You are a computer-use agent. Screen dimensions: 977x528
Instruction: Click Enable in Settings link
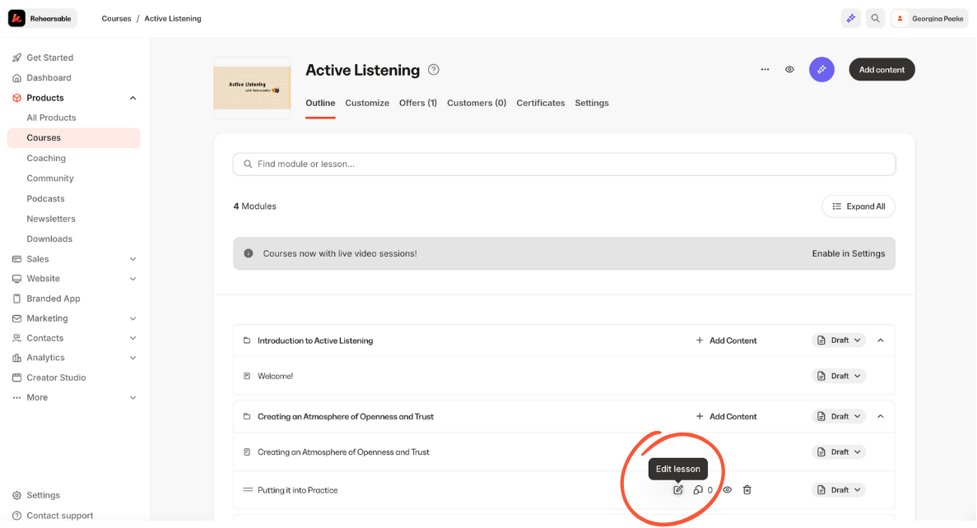click(x=848, y=253)
